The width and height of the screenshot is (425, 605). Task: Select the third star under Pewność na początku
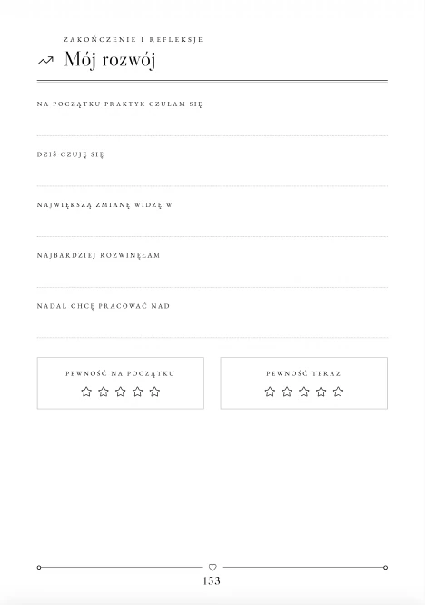121,392
